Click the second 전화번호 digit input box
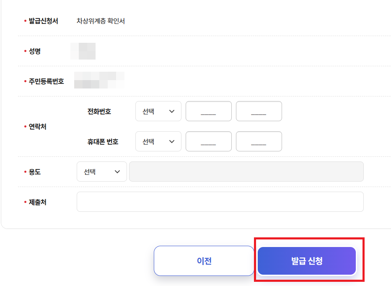 click(x=259, y=111)
